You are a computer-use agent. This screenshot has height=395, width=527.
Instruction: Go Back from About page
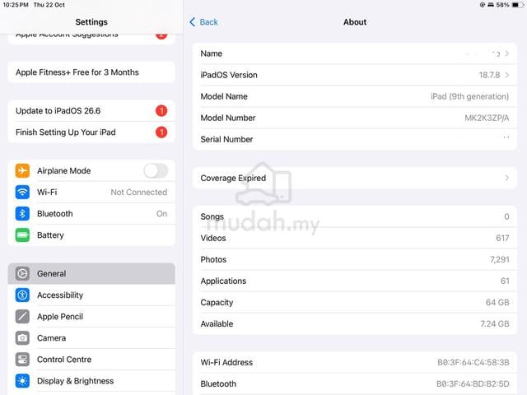coord(203,22)
